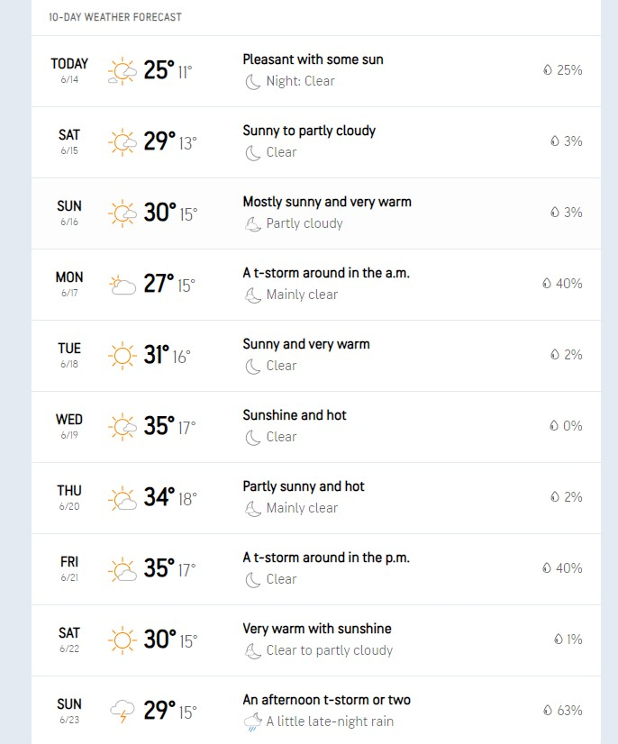Click the raindrop icon next to 25%
Screen dimensions: 618x744
tap(547, 70)
